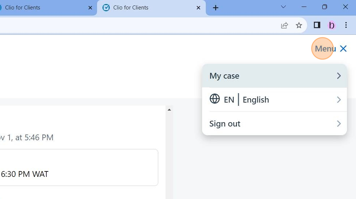
Task: Select EN English language option
Action: coord(275,100)
